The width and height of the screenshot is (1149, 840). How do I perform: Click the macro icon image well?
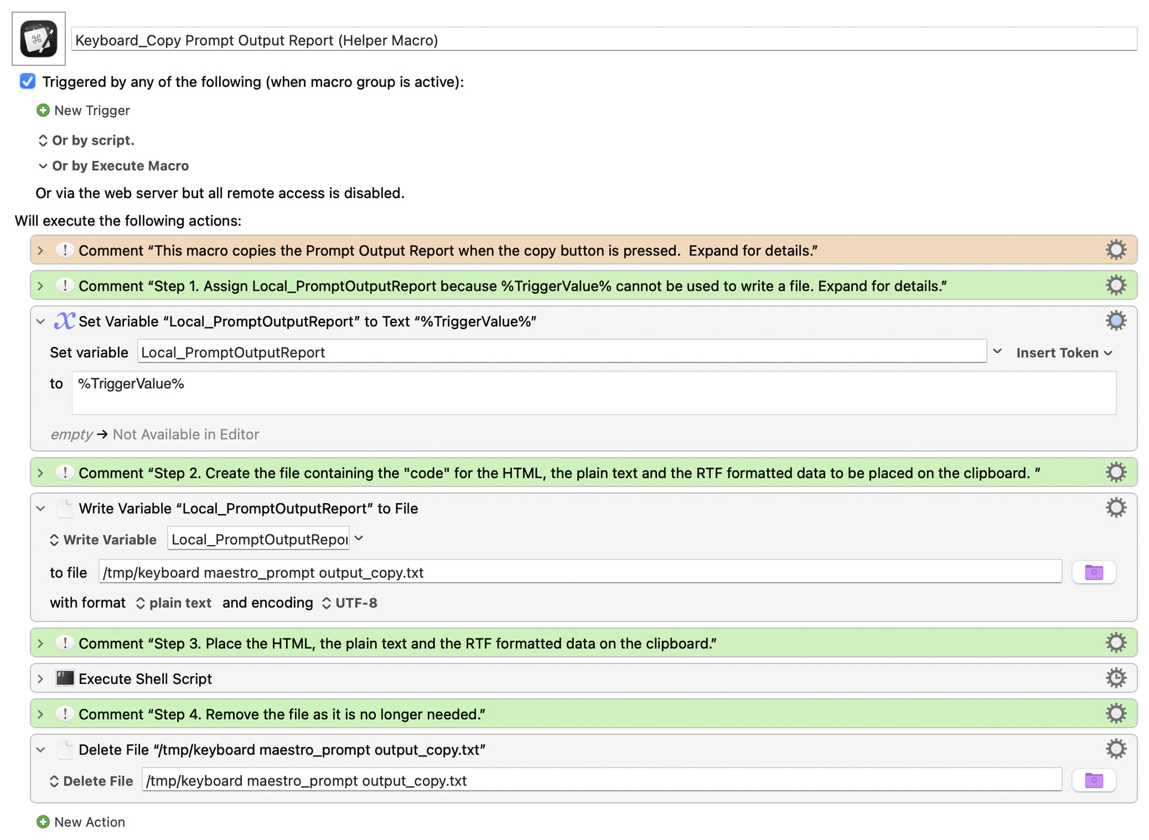pyautogui.click(x=38, y=39)
